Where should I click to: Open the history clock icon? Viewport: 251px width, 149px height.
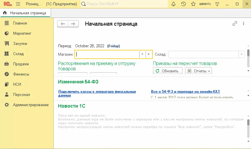click(183, 4)
